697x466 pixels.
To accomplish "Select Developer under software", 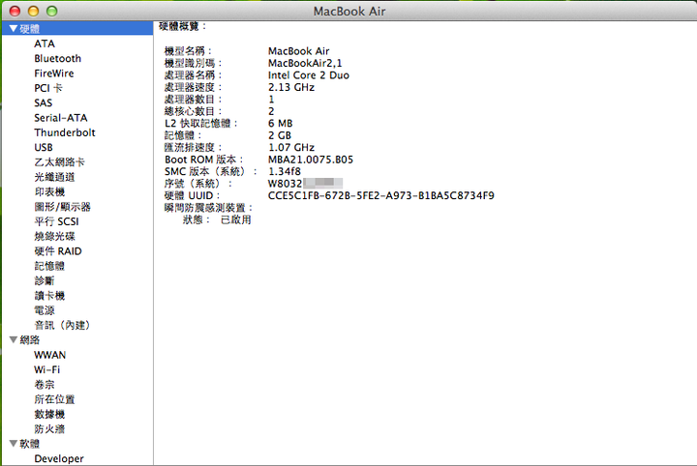I will 59,459.
